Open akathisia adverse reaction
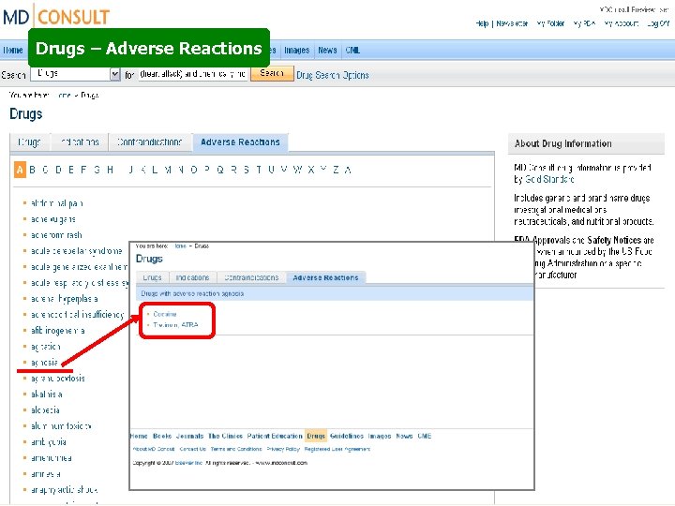 [47, 394]
